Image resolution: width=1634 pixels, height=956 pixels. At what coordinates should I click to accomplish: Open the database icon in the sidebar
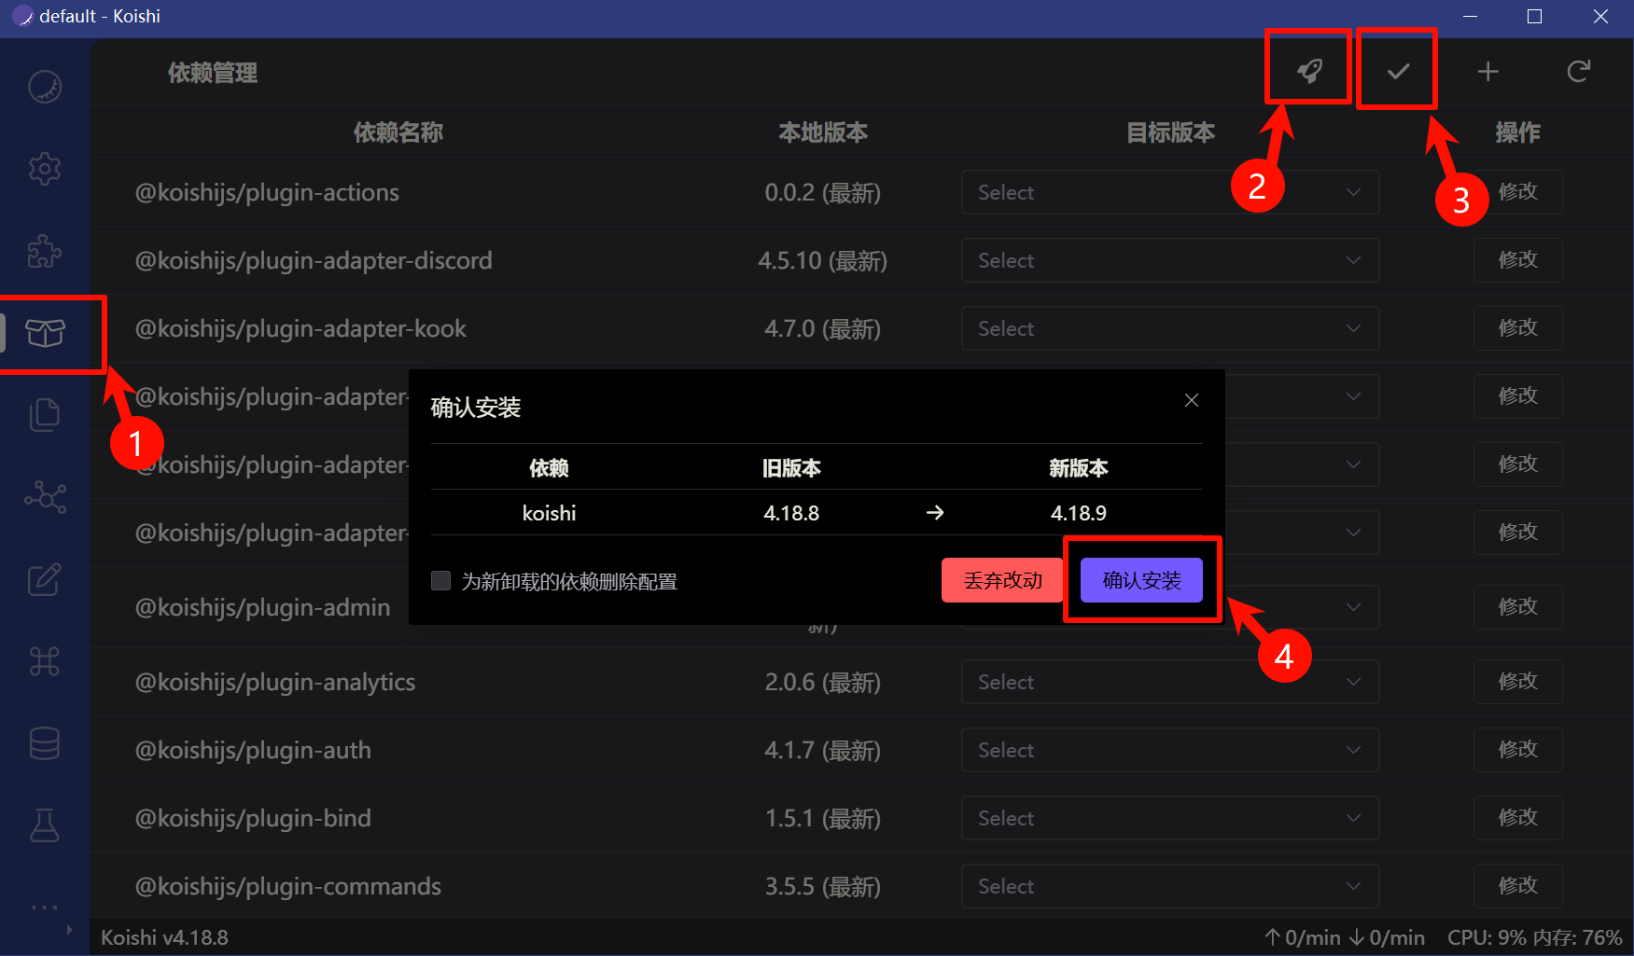45,743
